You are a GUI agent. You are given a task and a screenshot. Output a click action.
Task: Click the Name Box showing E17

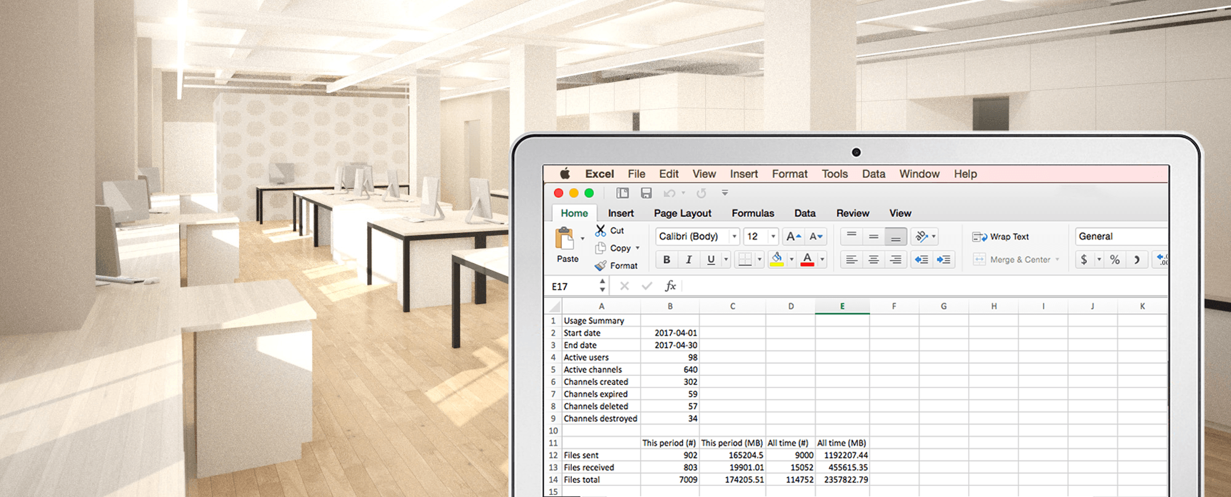coord(571,286)
